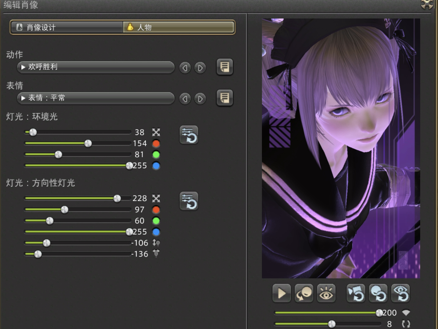Select previous action with left arrow
This screenshot has width=438, height=329.
coord(185,68)
